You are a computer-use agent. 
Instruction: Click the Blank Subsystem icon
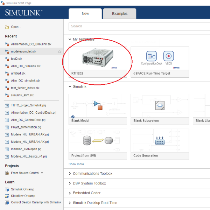(x=160, y=105)
